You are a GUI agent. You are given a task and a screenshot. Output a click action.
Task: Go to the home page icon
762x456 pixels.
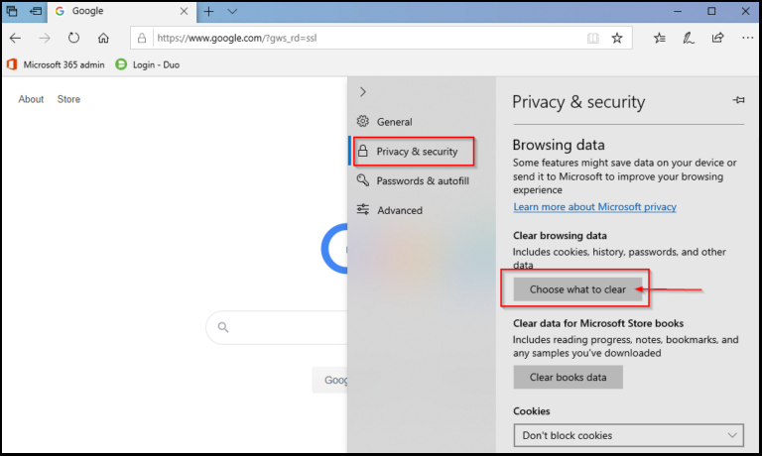pyautogui.click(x=103, y=38)
